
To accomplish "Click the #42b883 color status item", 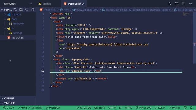I will click(x=53, y=108).
